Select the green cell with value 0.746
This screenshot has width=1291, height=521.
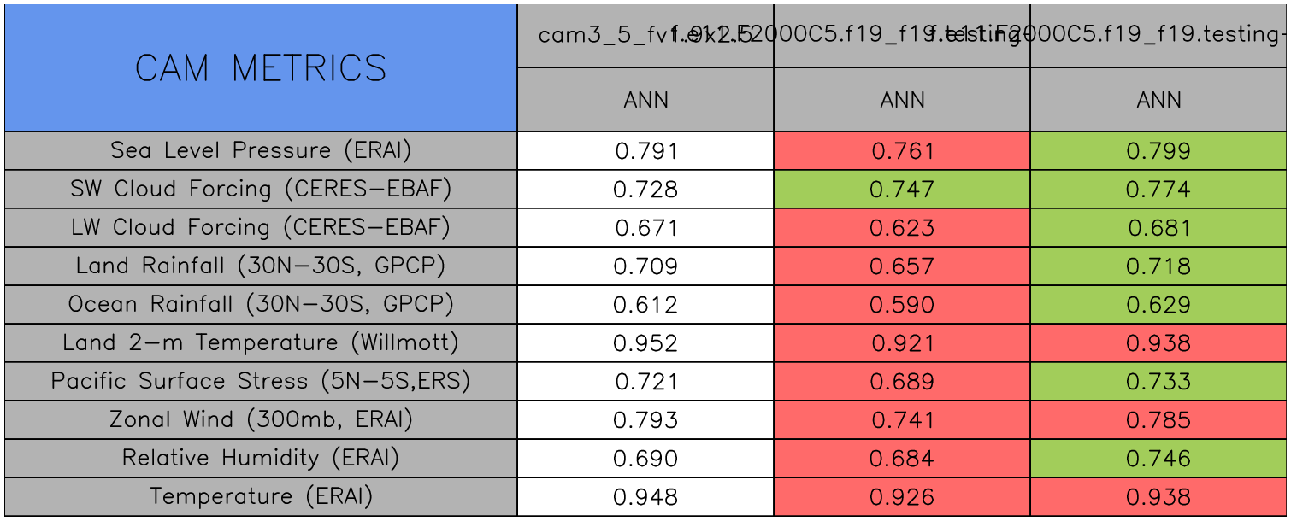pyautogui.click(x=1158, y=459)
